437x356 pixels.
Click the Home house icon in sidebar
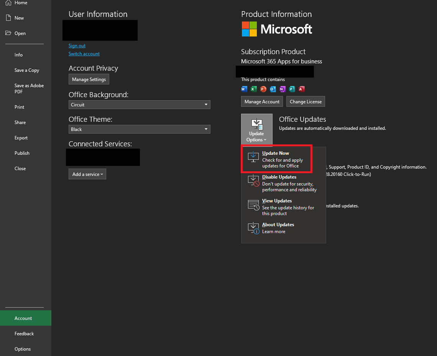tap(8, 3)
